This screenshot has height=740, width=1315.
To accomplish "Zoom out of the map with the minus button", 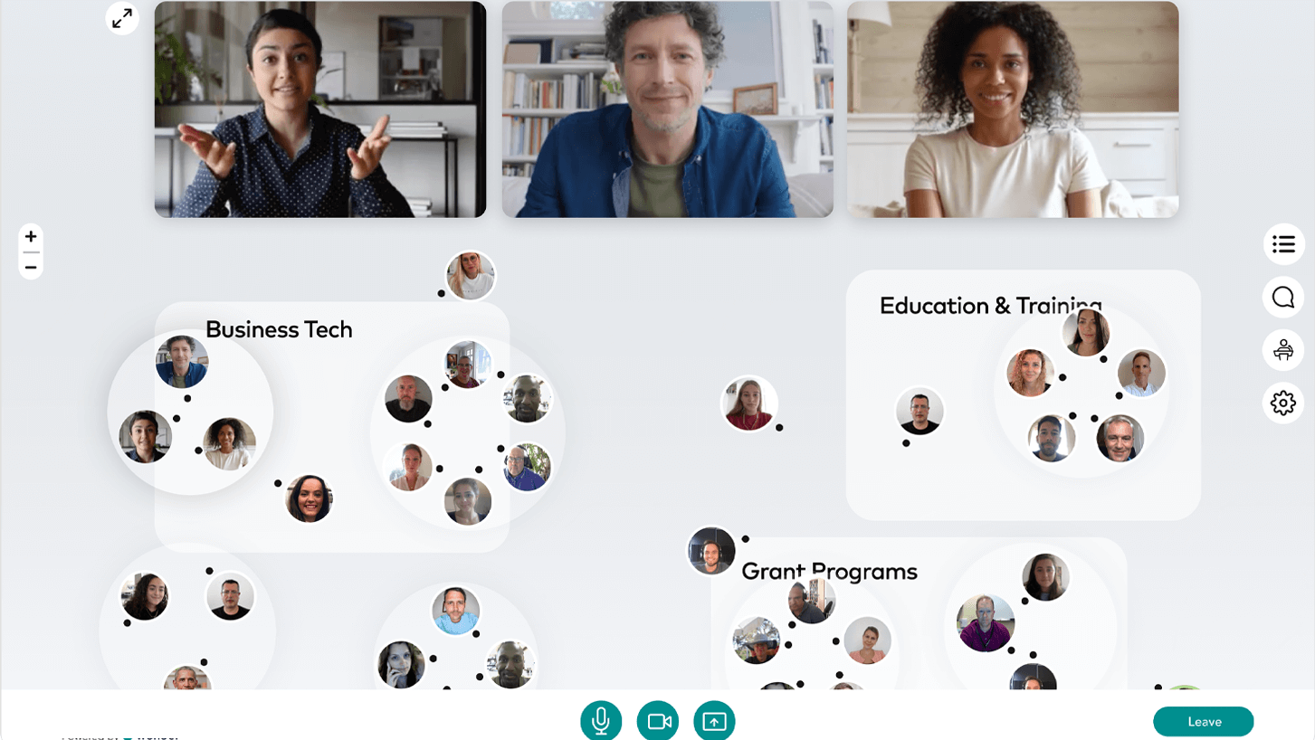I will (x=31, y=267).
